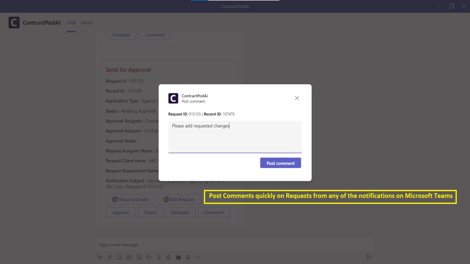Click the circular arrow Loop icon in compose toolbar
The width and height of the screenshot is (470, 264).
(x=169, y=257)
